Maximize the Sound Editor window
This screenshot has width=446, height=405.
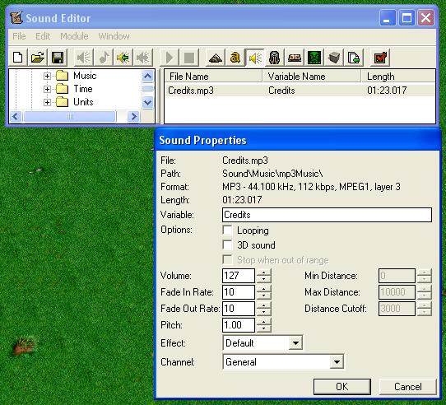(x=407, y=17)
